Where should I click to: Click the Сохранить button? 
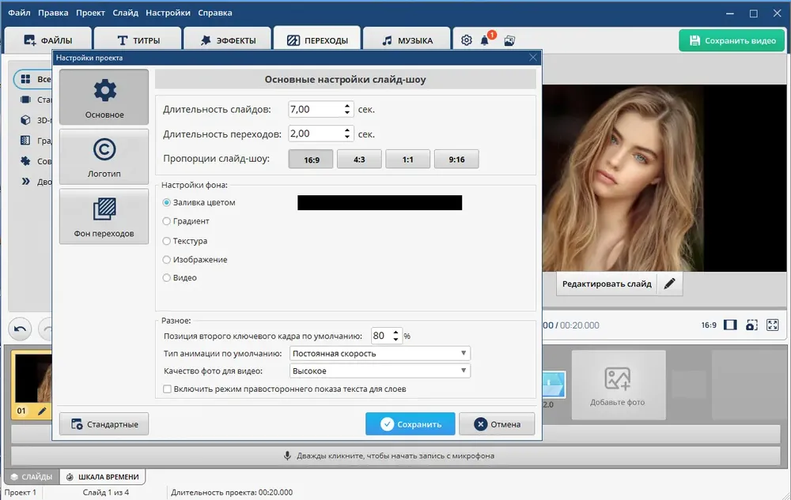tap(410, 424)
